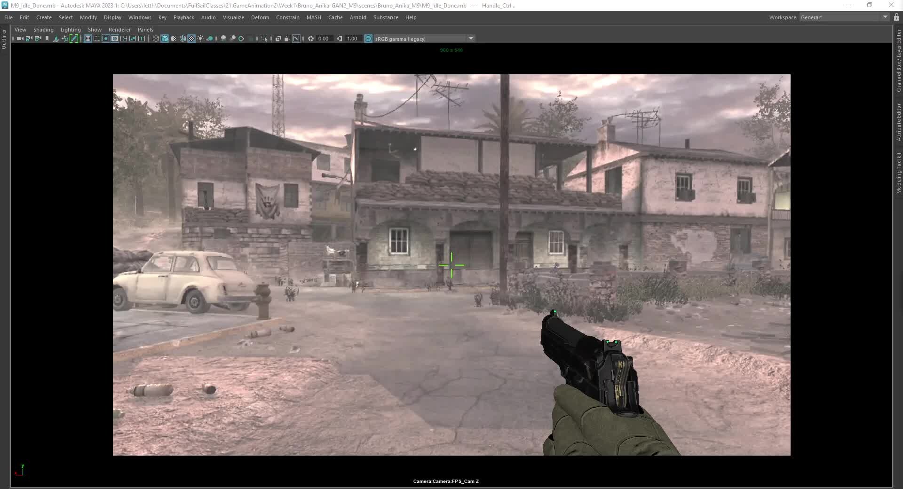Activate textured display mode
The width and height of the screenshot is (903, 489).
click(x=182, y=39)
